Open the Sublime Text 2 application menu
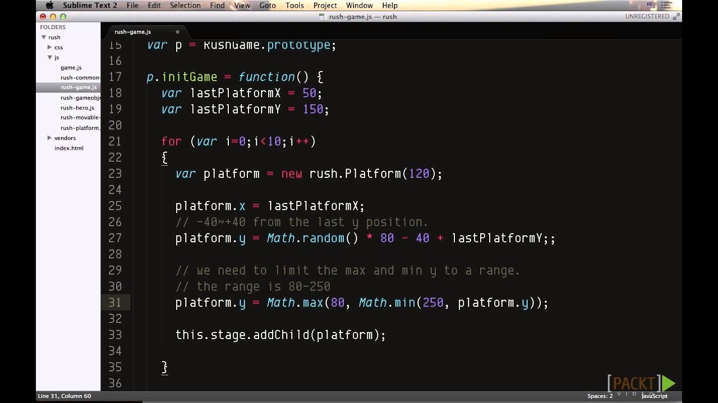This screenshot has width=718, height=403. pos(90,6)
